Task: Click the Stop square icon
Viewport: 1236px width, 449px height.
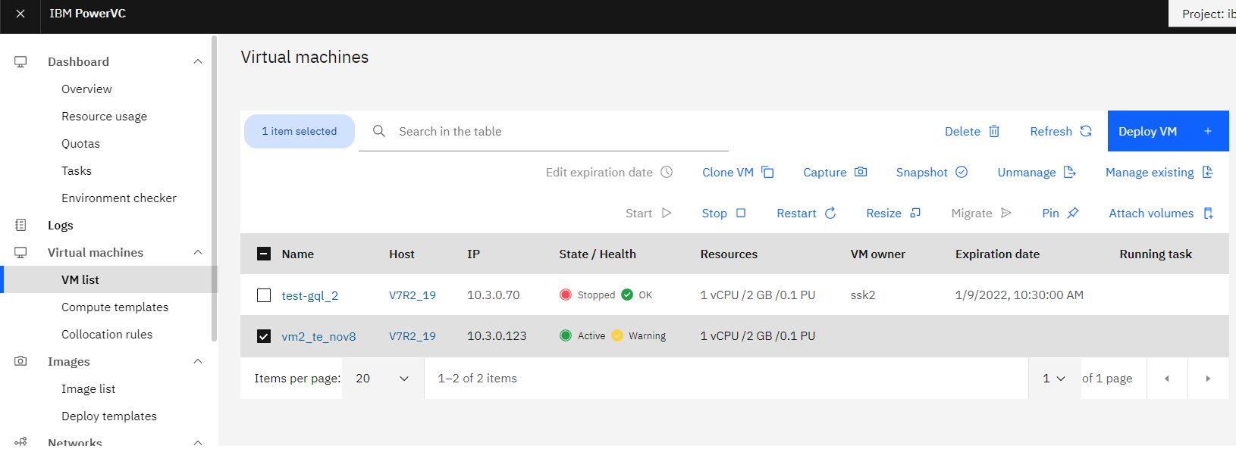Action: click(741, 214)
